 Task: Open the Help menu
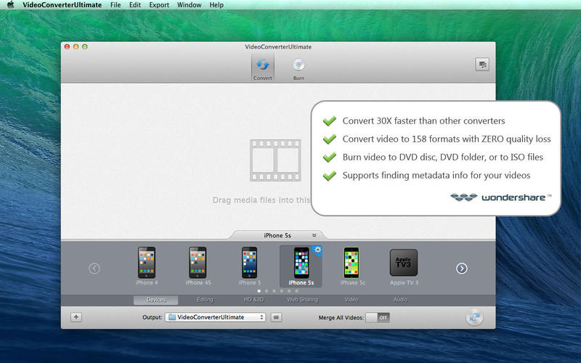pos(216,5)
